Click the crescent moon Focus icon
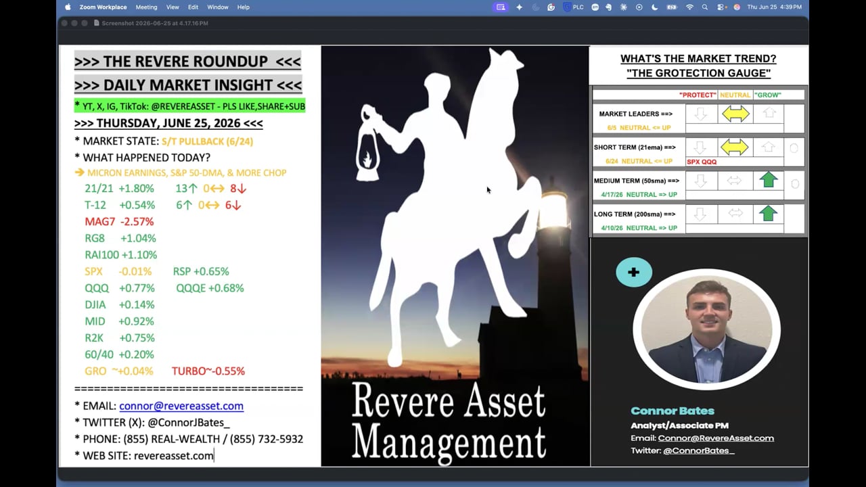The image size is (866, 487). coord(654,7)
